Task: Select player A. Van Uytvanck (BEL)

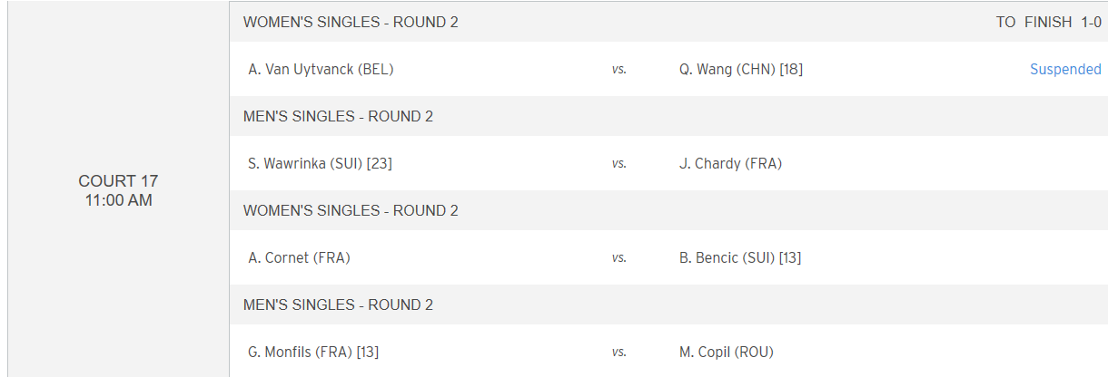Action: click(321, 69)
